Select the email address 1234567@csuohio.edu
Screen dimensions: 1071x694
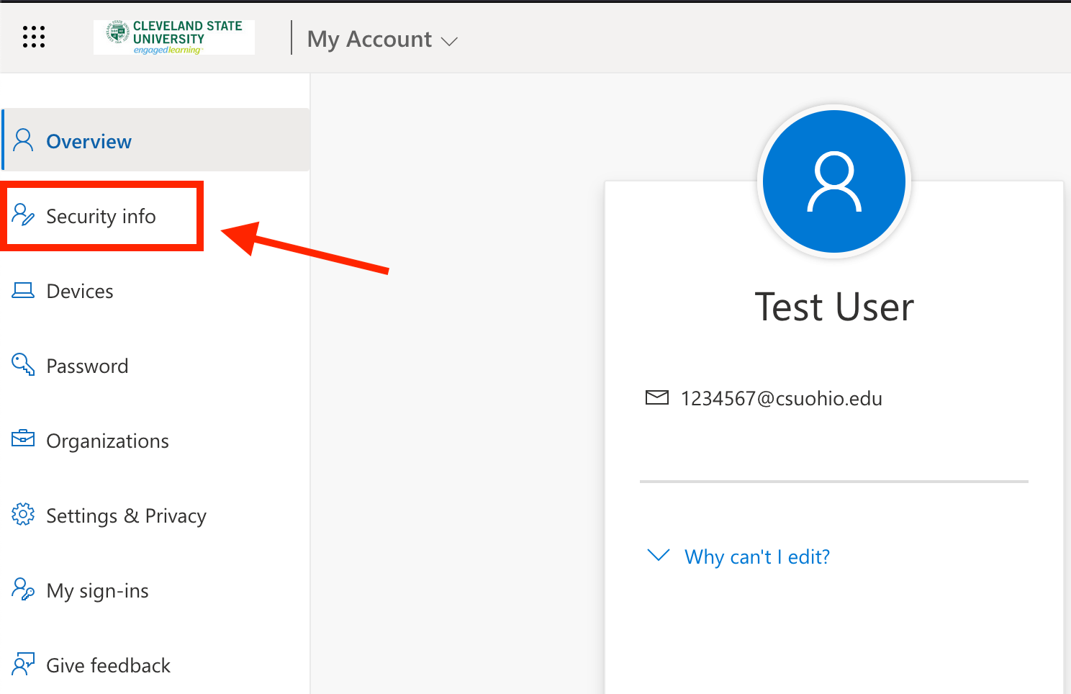tap(781, 398)
